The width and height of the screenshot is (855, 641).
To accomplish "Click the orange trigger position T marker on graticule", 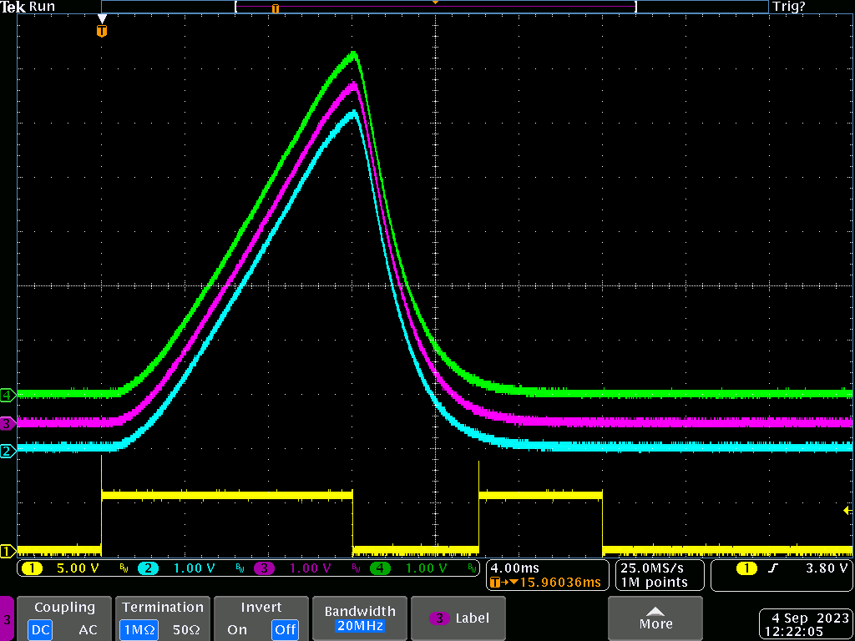I will (102, 32).
